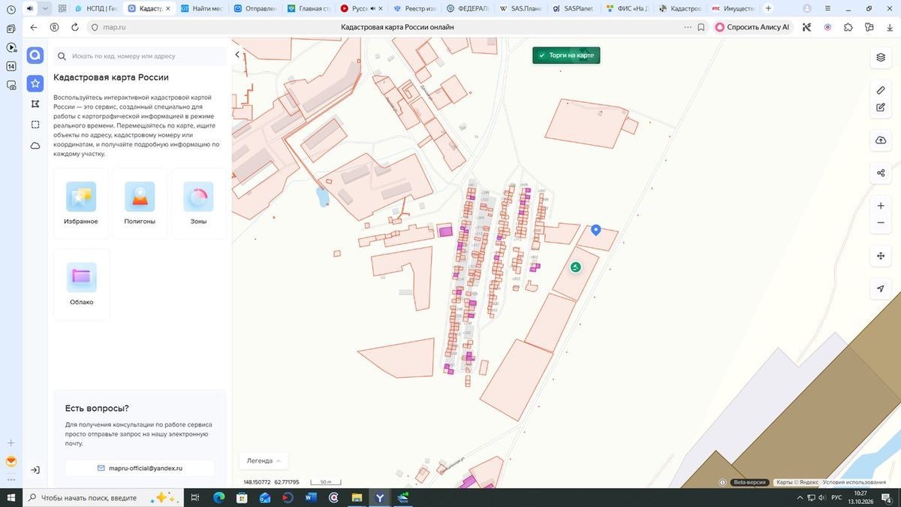Select the ruler measurement tool
The height and width of the screenshot is (507, 901).
(x=881, y=90)
